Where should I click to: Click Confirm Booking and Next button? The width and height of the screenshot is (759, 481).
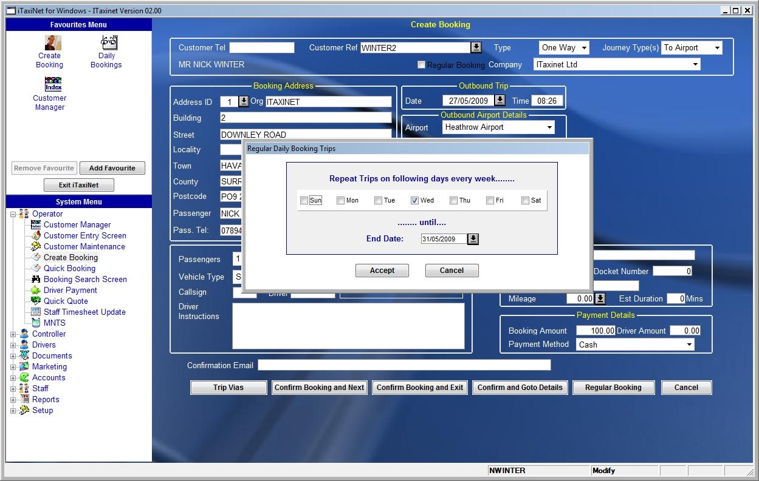coord(319,388)
